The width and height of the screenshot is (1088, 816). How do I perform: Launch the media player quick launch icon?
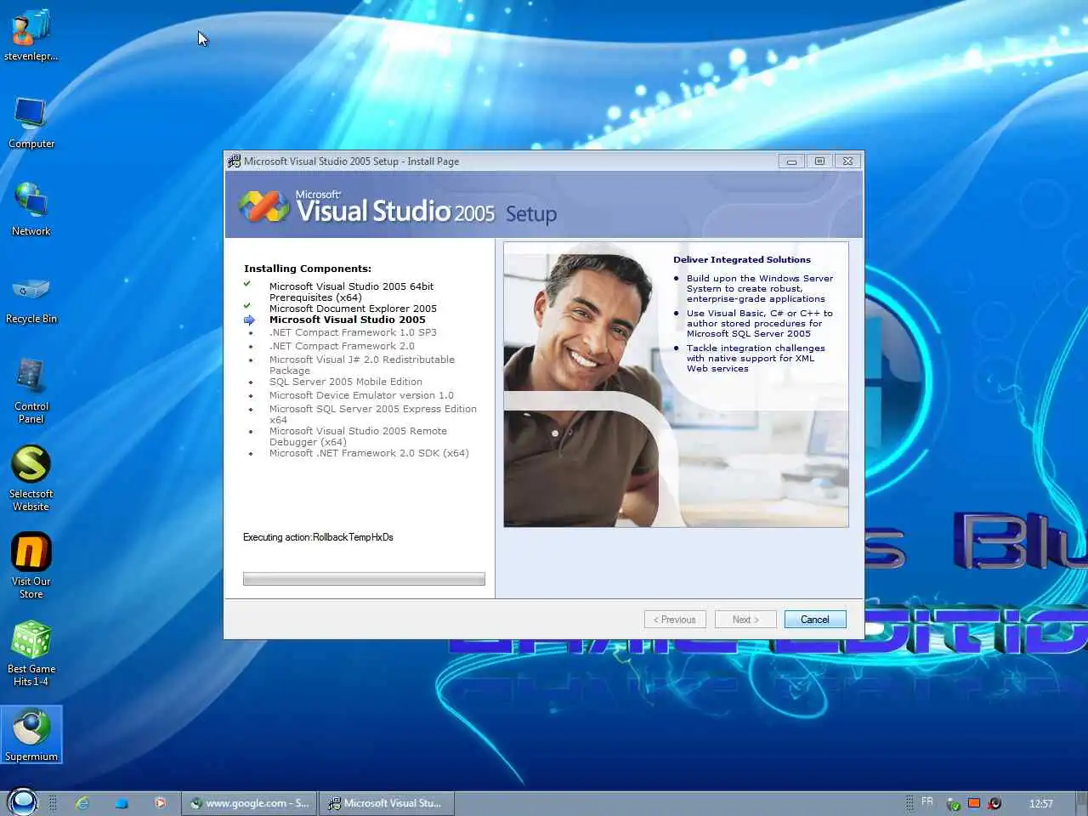[160, 802]
